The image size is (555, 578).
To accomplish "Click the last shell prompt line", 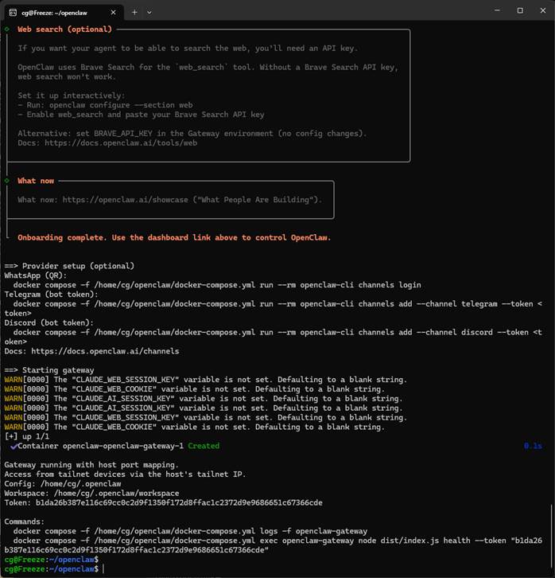I will click(52, 568).
